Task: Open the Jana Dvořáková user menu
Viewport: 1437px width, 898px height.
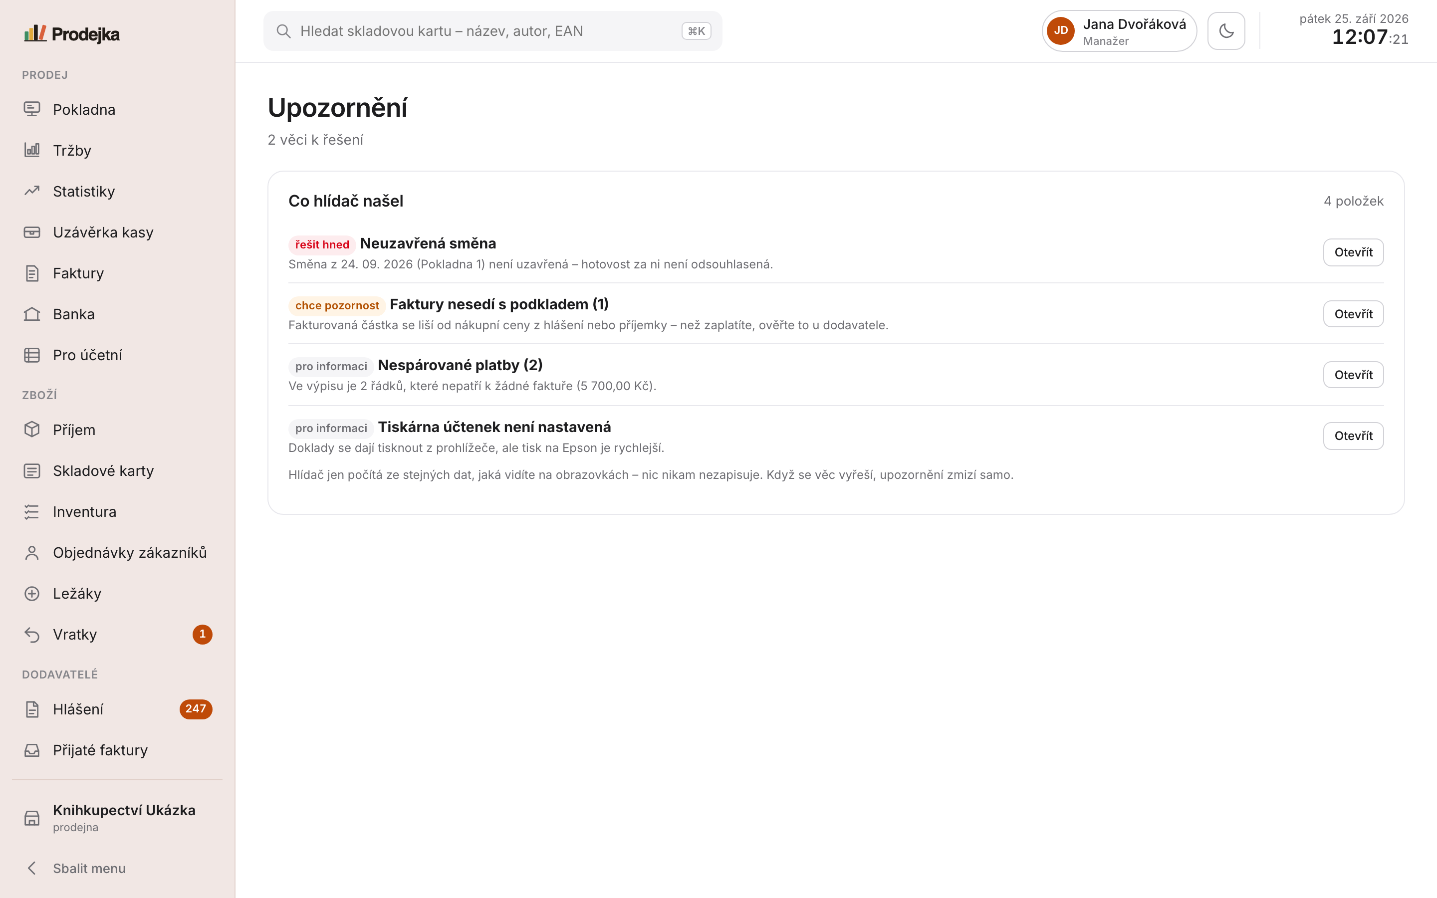Action: click(x=1119, y=31)
